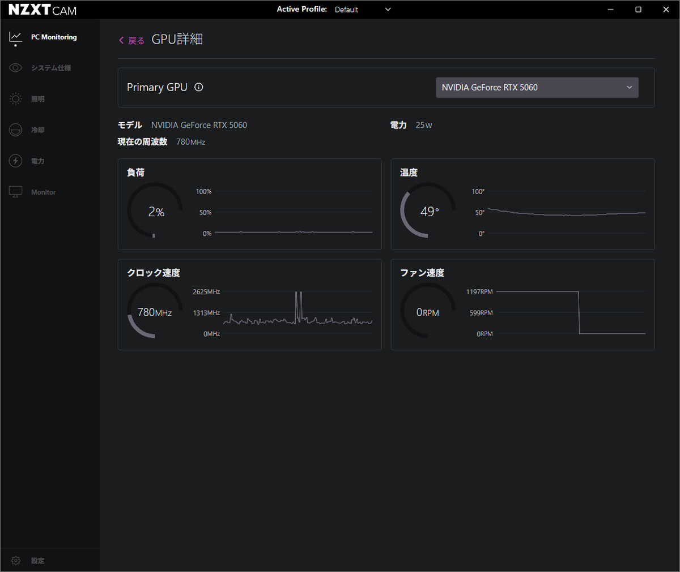This screenshot has height=572, width=680.
Task: Go to PC Monitoring section
Action: [54, 37]
